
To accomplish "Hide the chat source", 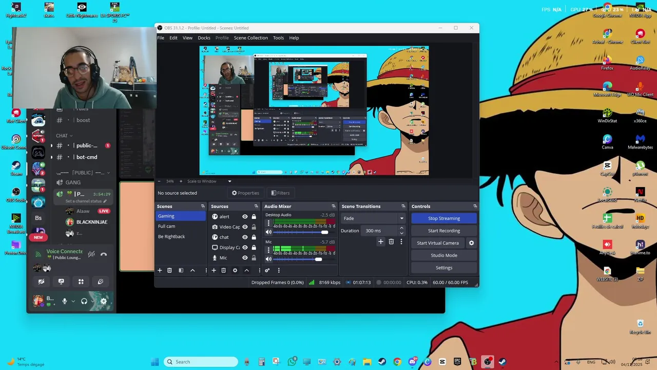I will coord(245,237).
